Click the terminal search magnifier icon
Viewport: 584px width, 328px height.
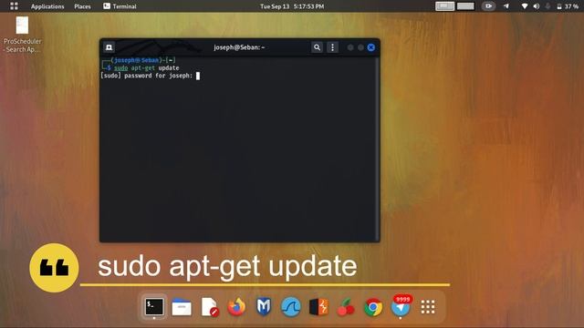click(317, 47)
